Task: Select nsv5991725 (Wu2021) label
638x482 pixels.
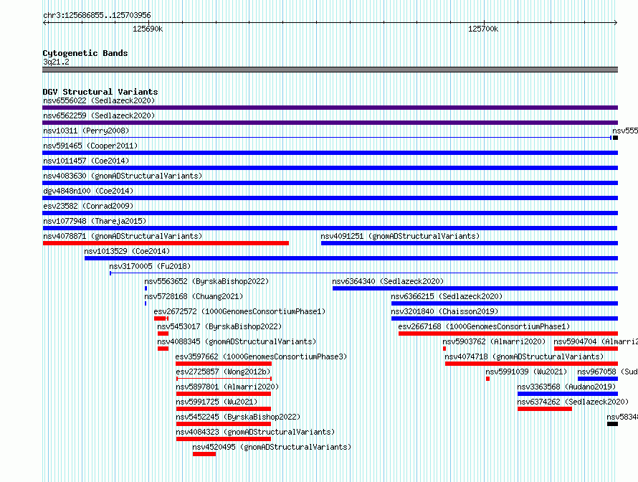Action: click(x=216, y=402)
